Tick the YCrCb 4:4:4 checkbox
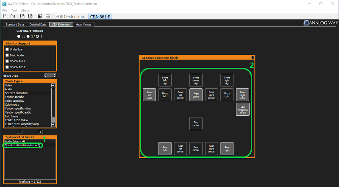 (7, 61)
